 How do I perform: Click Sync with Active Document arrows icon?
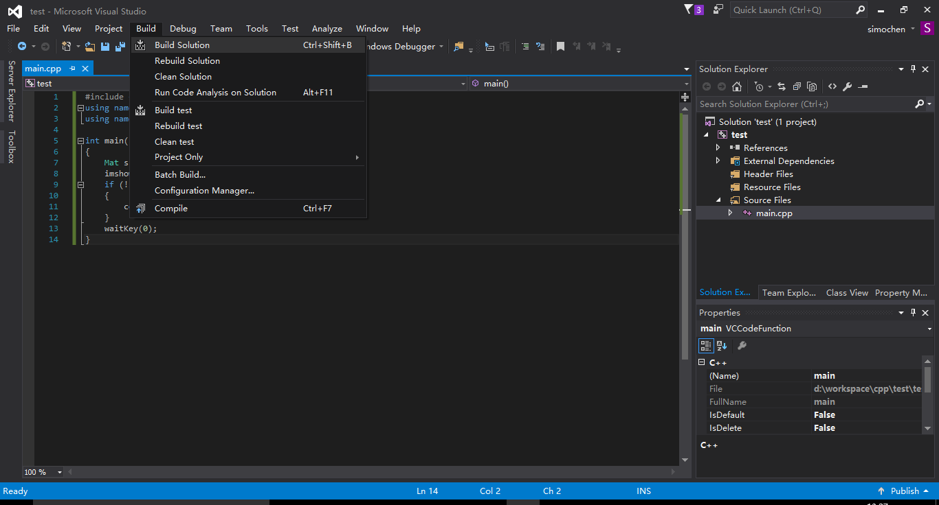[782, 86]
